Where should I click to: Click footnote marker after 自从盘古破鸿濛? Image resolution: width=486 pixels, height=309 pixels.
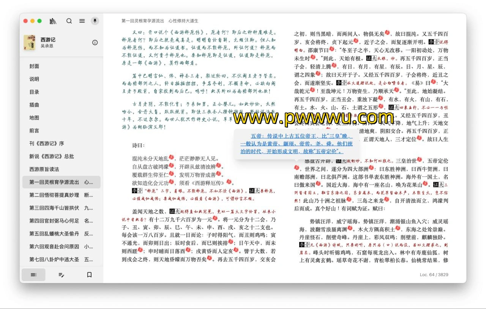pyautogui.click(x=171, y=165)
